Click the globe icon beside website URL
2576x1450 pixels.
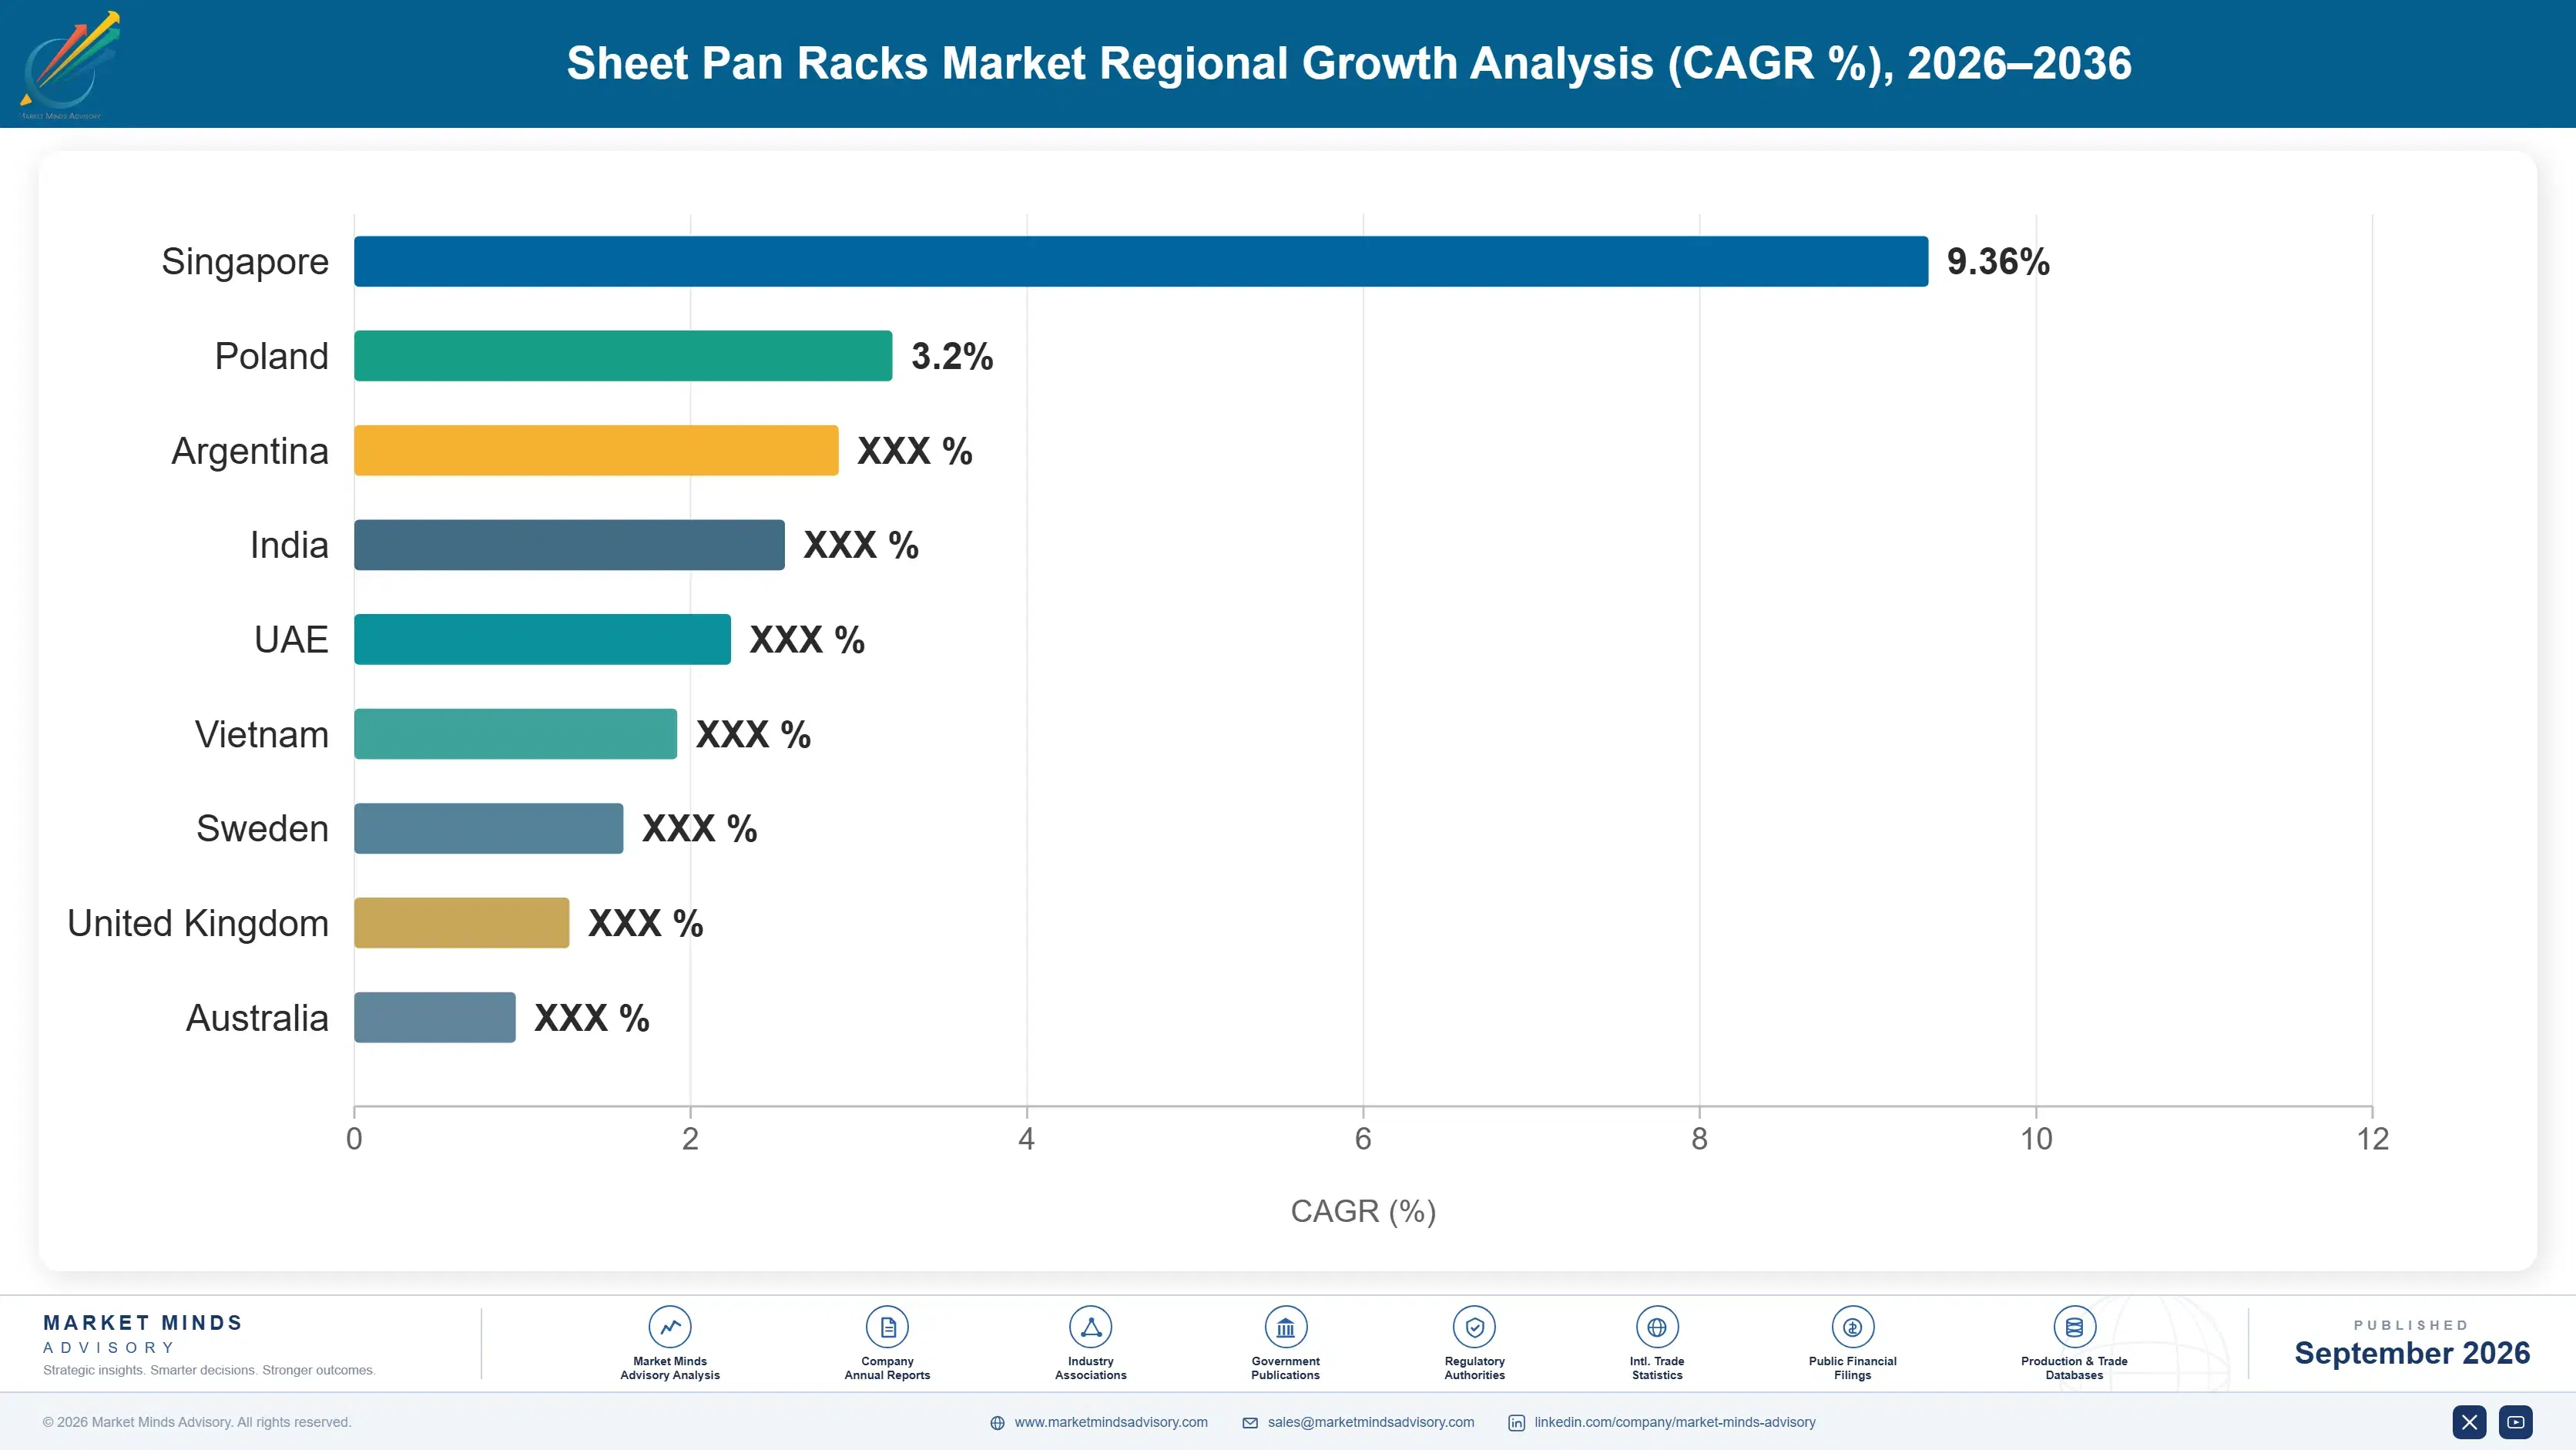click(997, 1423)
